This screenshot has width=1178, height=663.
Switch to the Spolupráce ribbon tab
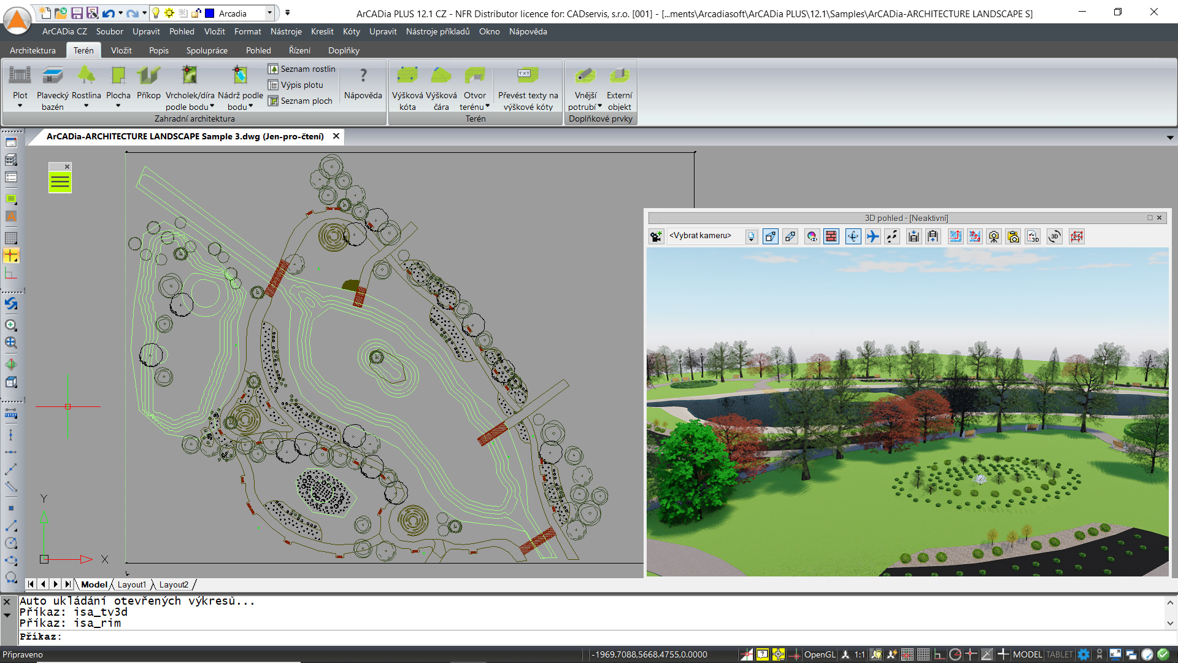(207, 50)
